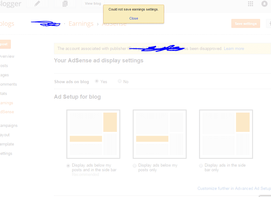
Task: Open Overview in sidebar menu
Action: (x=7, y=56)
